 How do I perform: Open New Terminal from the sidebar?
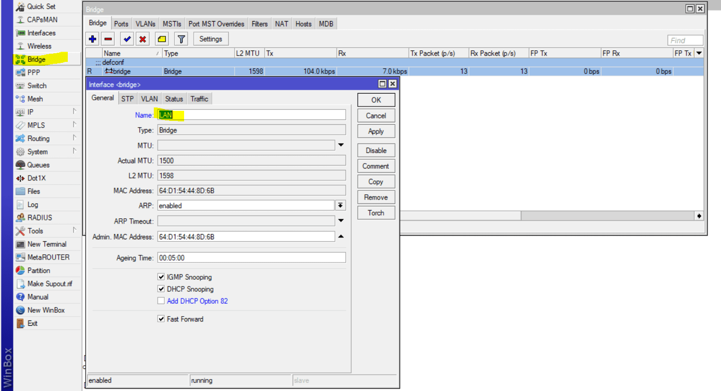click(x=47, y=244)
